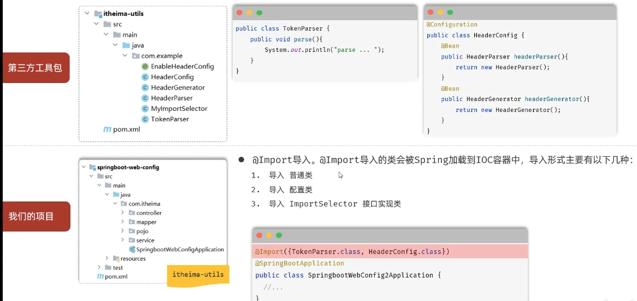Click the highlighted @Import annotation line

click(x=390, y=252)
